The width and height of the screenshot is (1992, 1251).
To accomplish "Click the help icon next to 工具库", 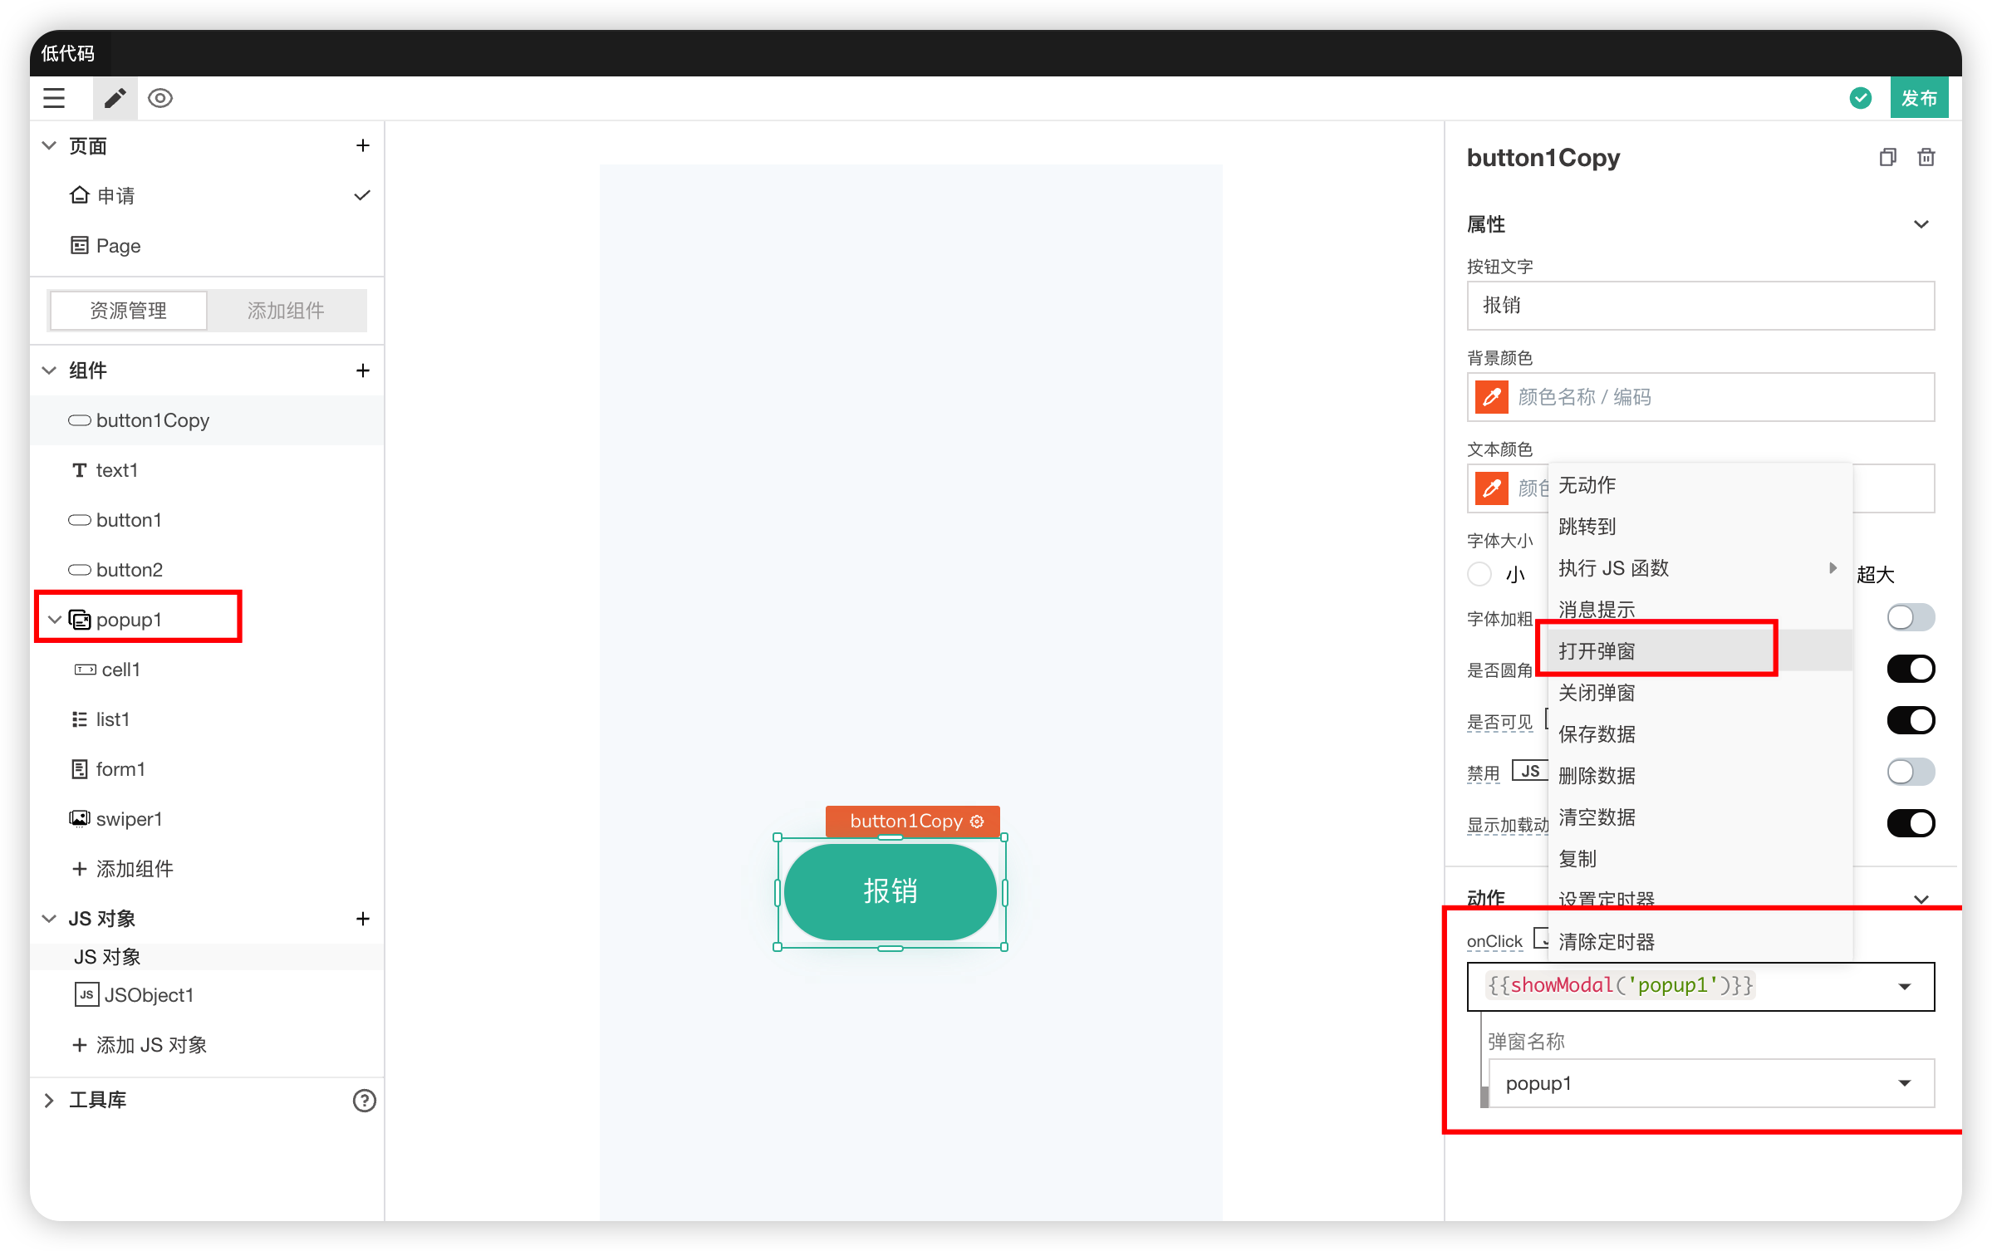I will tap(365, 1101).
